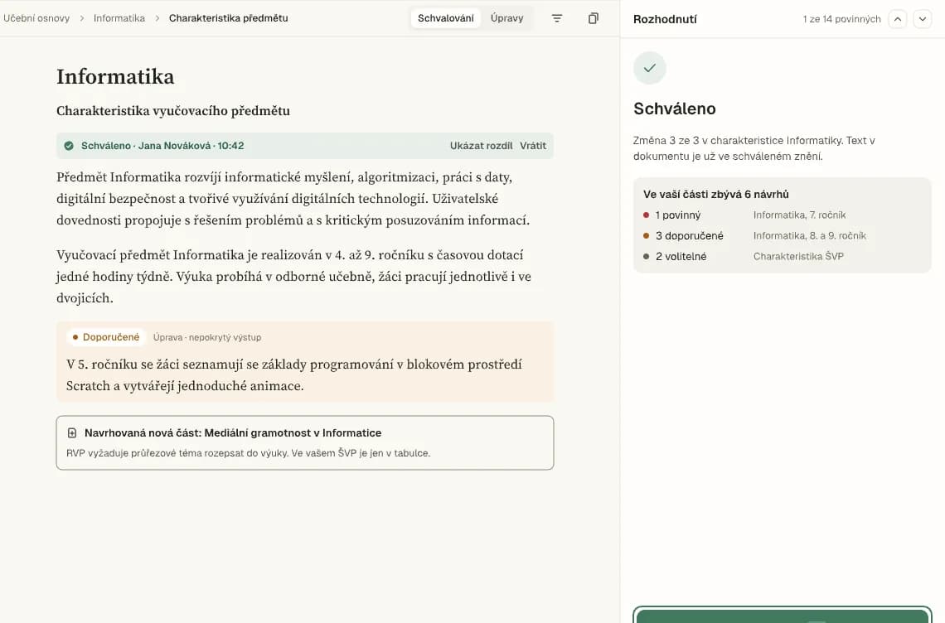Select Charakteristika předmětu breadcrumb
Screen dimensions: 945x623
[229, 19]
